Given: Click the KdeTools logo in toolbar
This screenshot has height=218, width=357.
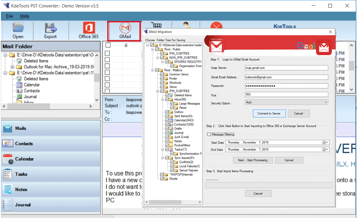Looking at the screenshot, I should [x=285, y=26].
